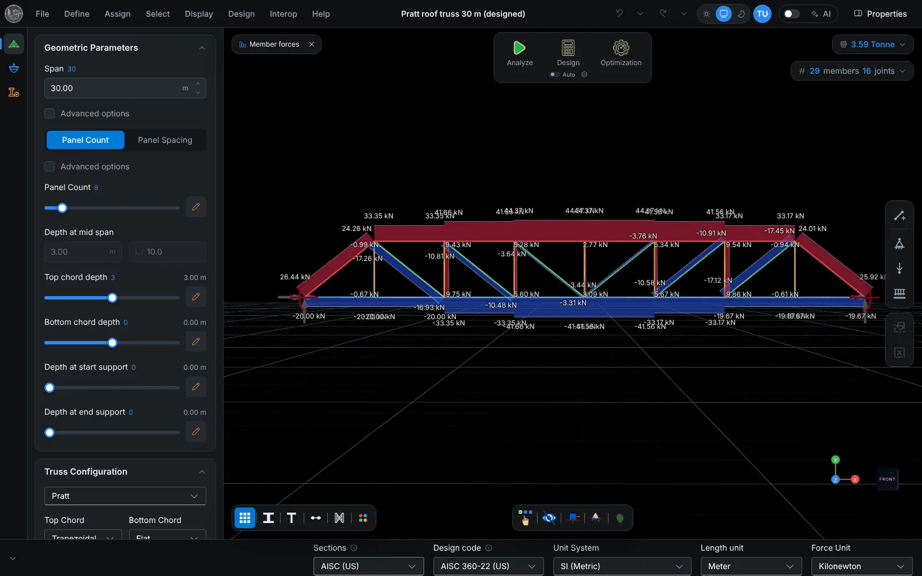The width and height of the screenshot is (922, 576).
Task: Toggle the Design Auto switch
Action: click(554, 74)
